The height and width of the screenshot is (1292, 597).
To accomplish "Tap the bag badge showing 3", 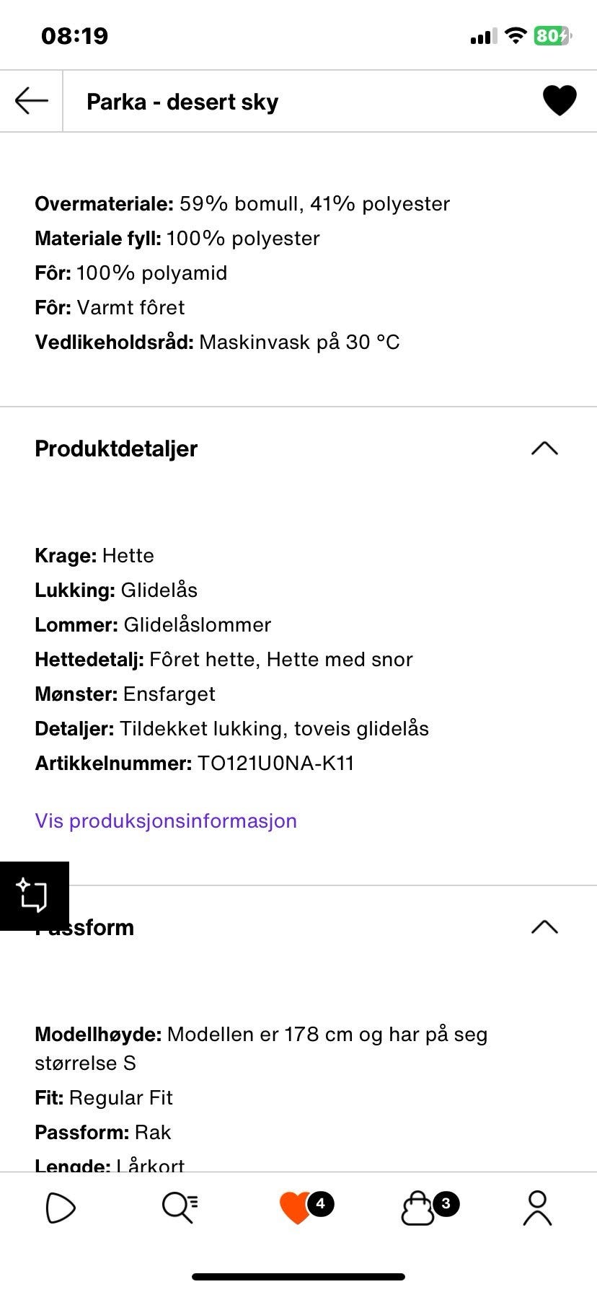I will point(446,1203).
